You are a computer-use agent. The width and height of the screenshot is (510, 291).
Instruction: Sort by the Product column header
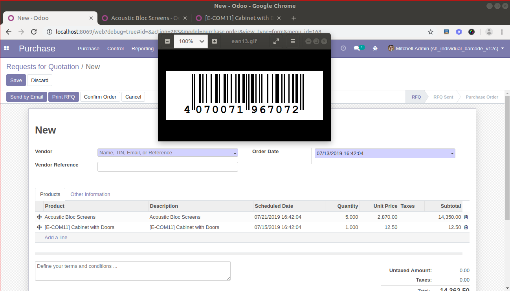pos(96,206)
